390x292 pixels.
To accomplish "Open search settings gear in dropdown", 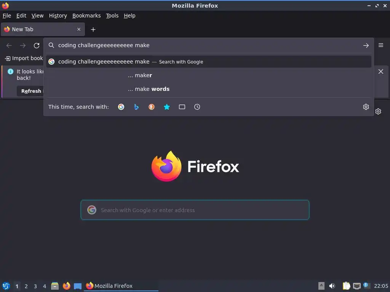I will click(366, 107).
